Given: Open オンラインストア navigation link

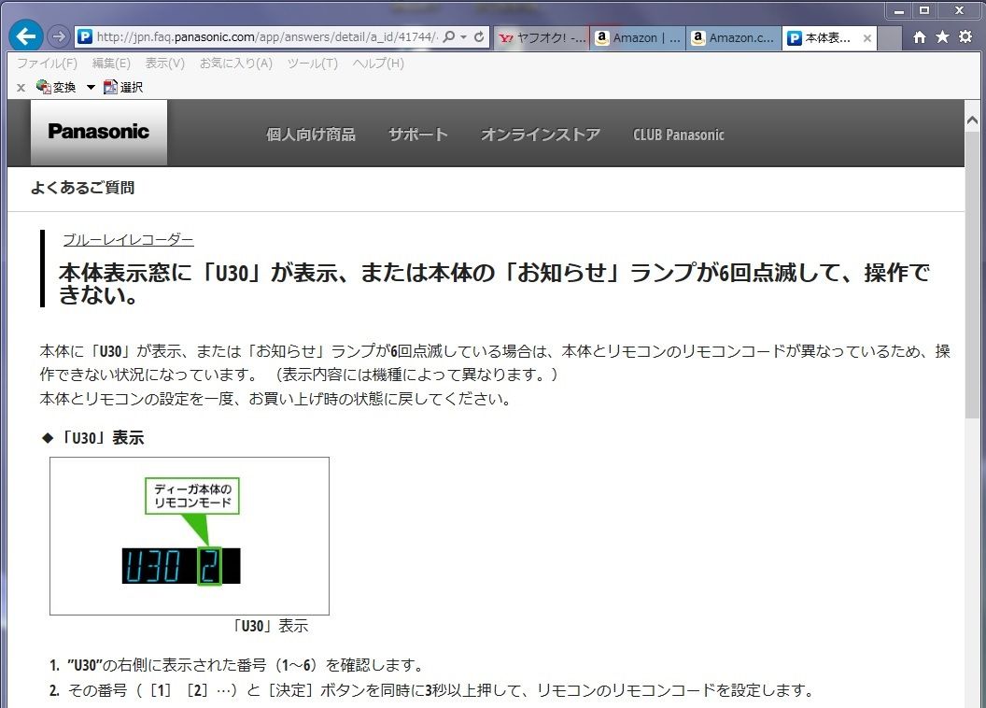Looking at the screenshot, I should tap(541, 135).
